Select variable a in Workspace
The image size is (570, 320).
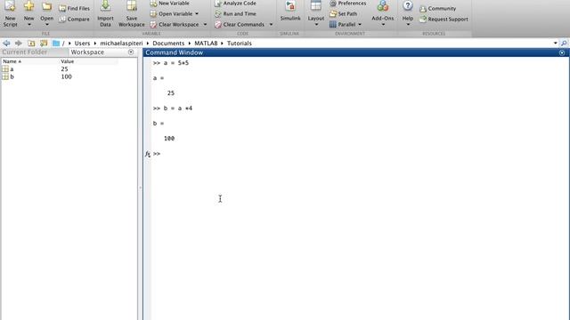[x=12, y=69]
